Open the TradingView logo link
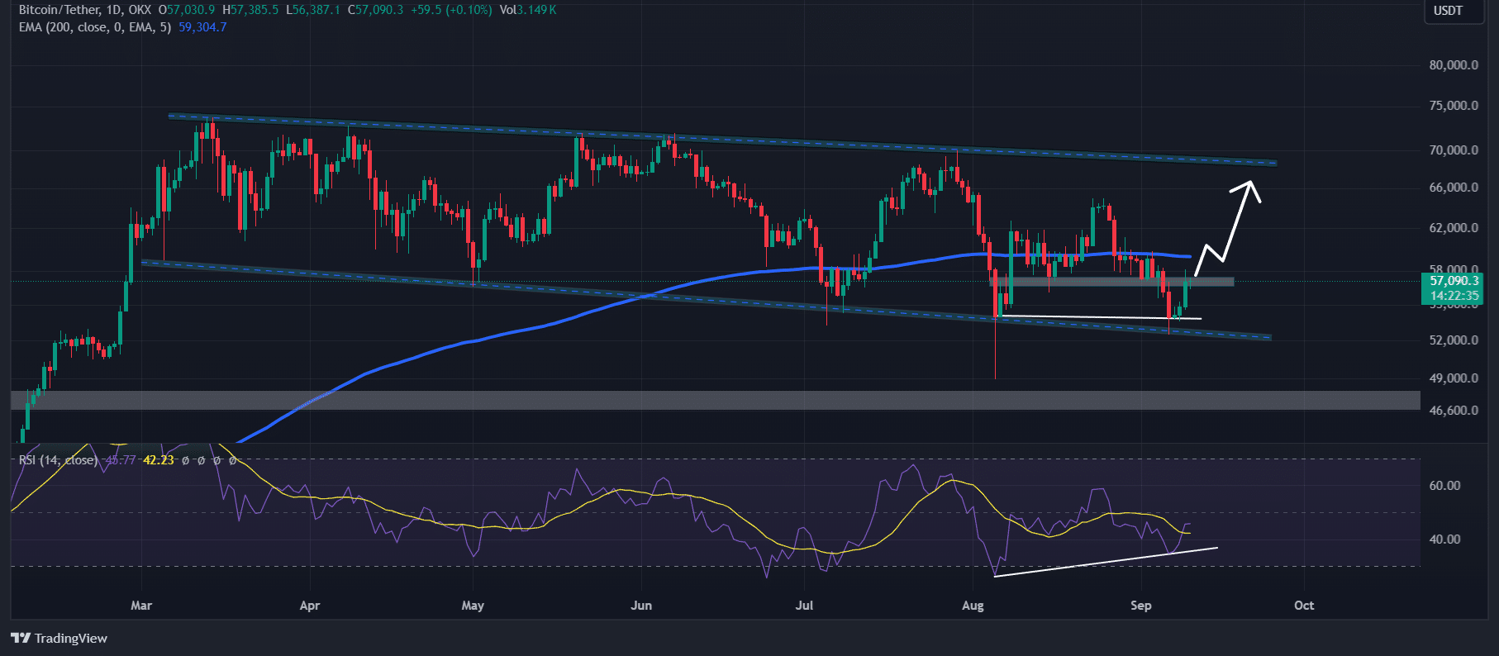The height and width of the screenshot is (656, 1499). [59, 638]
